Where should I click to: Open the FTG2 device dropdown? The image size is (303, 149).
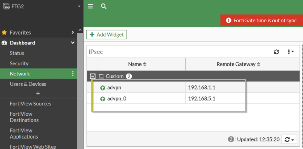[x=79, y=6]
